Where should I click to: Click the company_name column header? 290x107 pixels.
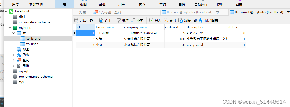click(x=144, y=27)
